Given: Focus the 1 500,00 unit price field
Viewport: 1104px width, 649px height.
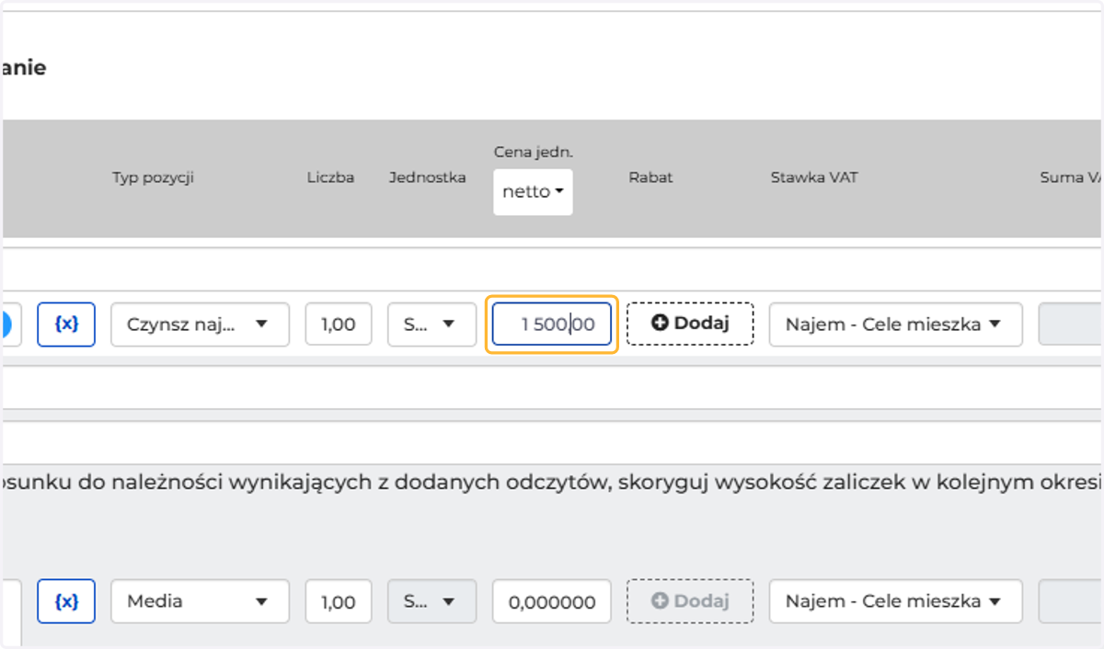Looking at the screenshot, I should pyautogui.click(x=551, y=324).
